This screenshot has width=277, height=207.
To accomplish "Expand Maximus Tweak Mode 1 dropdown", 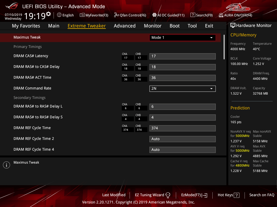I will click(x=182, y=38).
